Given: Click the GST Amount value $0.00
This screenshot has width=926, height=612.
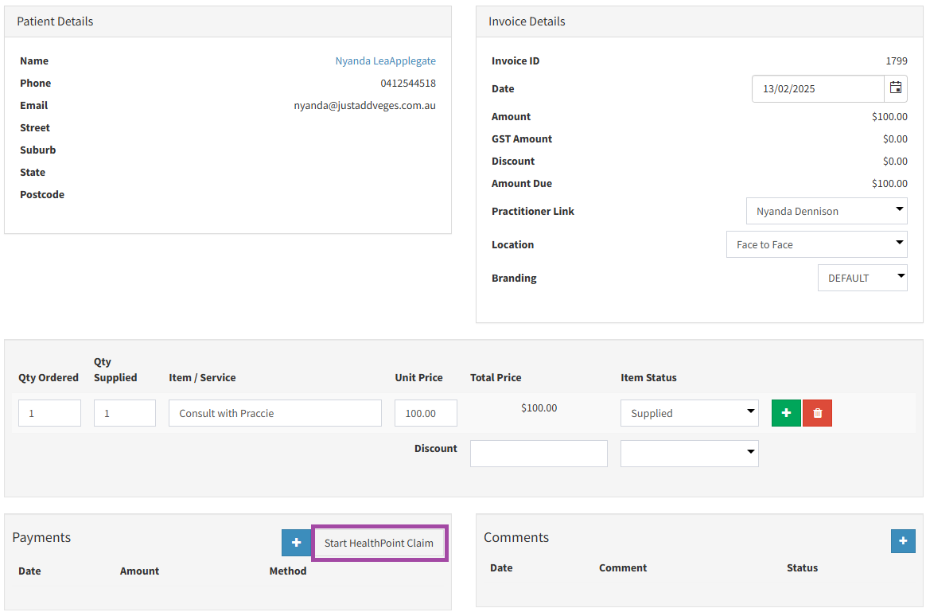Looking at the screenshot, I should point(895,138).
